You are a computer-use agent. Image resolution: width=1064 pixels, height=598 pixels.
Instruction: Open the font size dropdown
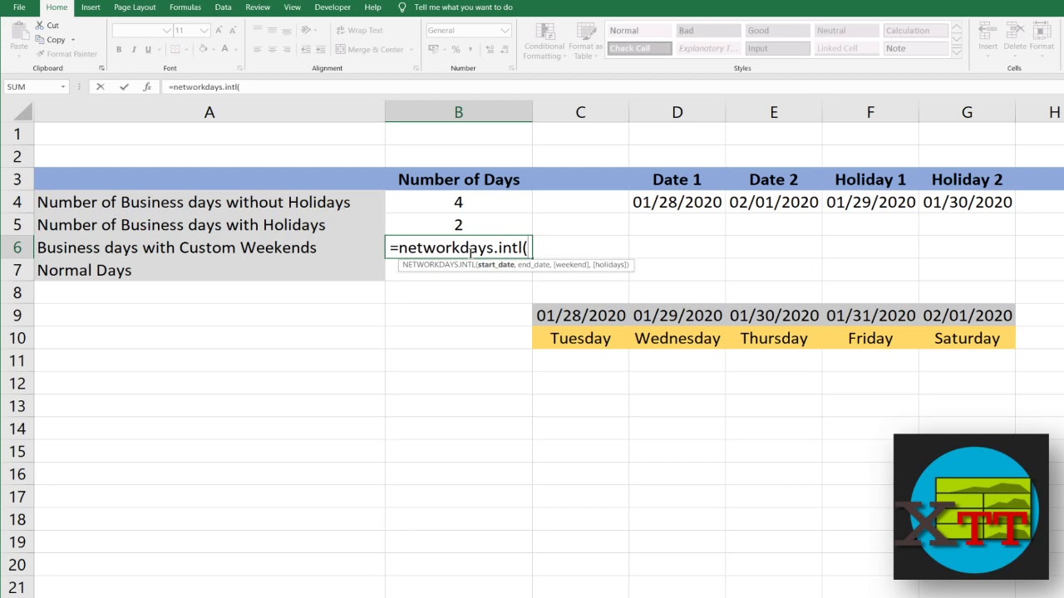pyautogui.click(x=204, y=31)
